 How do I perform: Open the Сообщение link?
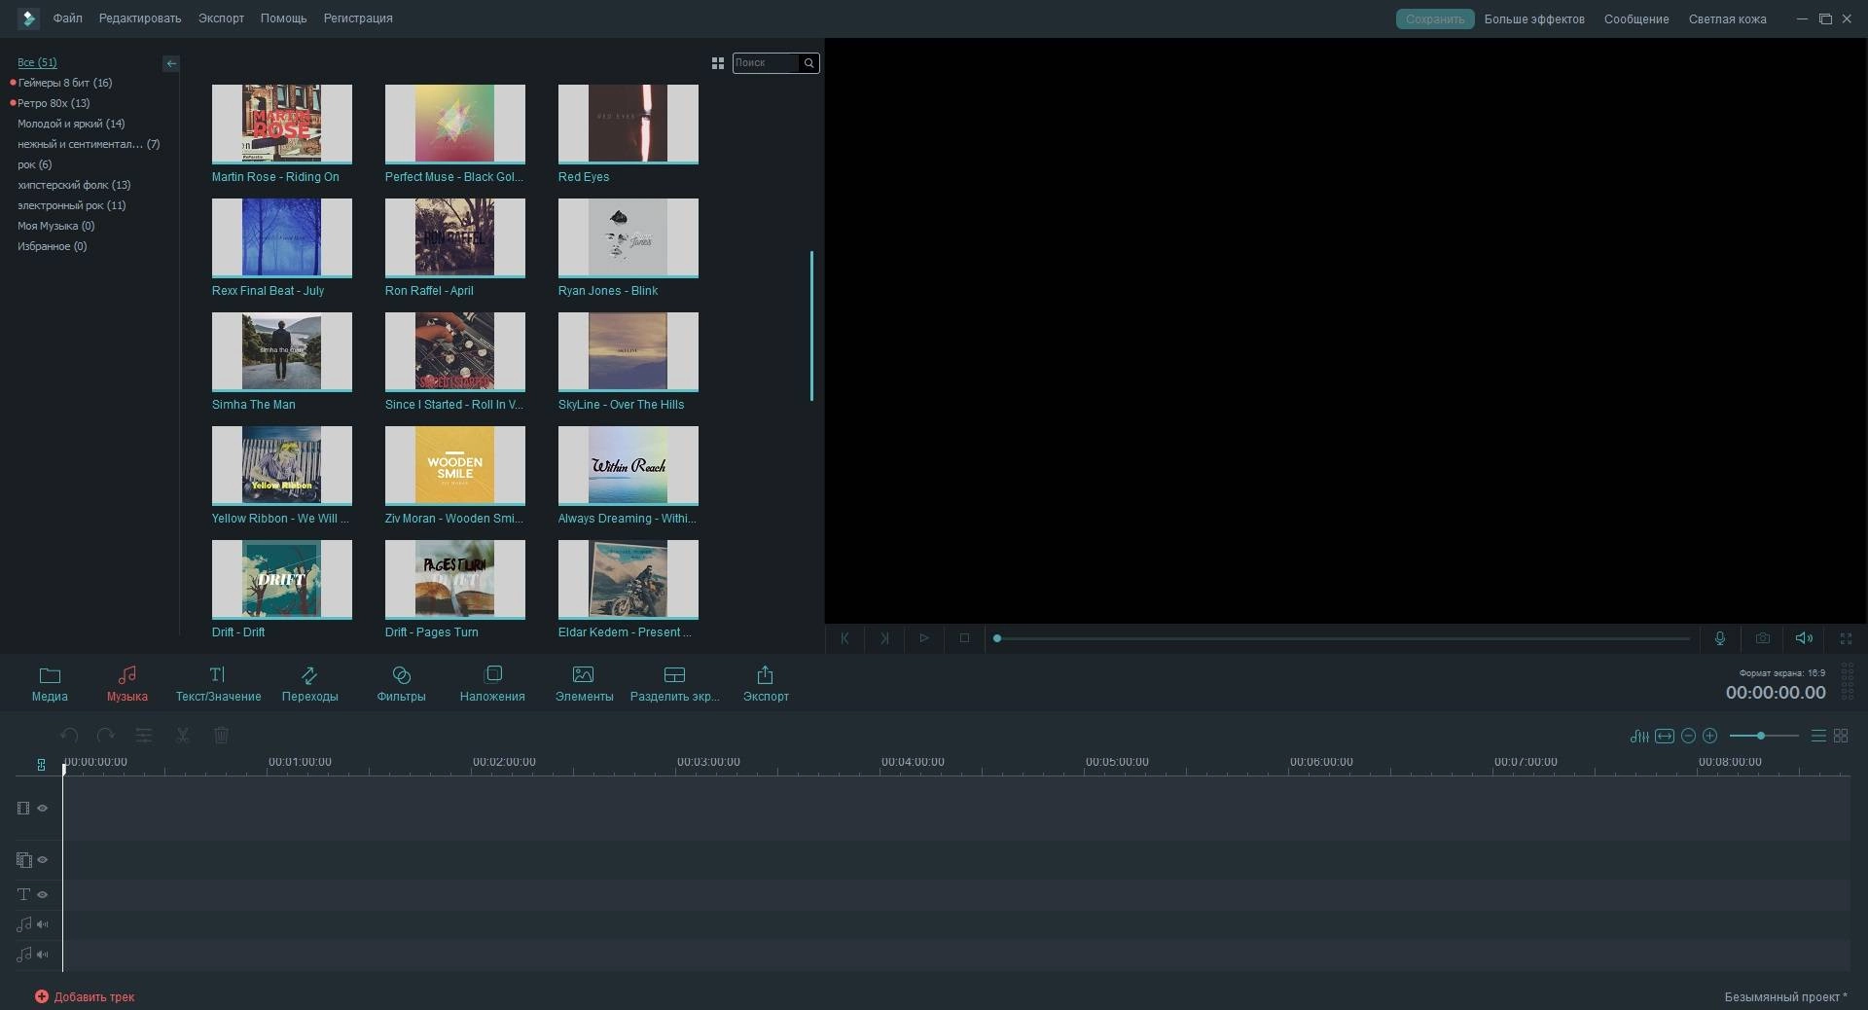coord(1636,19)
